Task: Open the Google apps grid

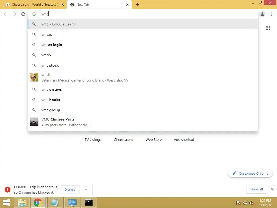Action: point(268,28)
